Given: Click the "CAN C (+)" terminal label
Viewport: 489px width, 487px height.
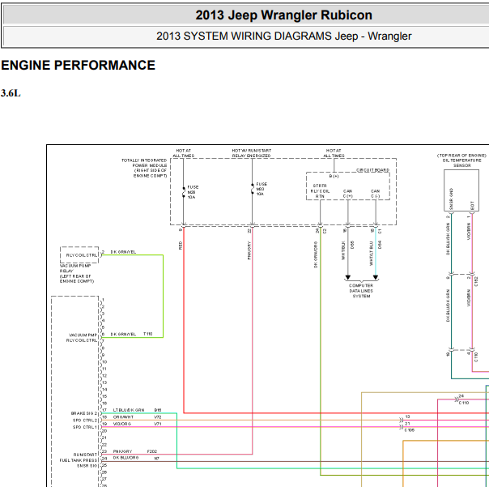Looking at the screenshot, I should click(348, 194).
